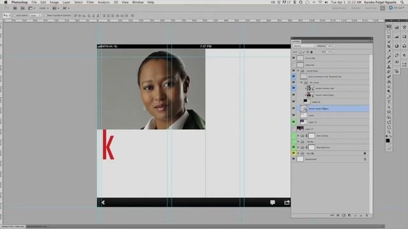
Task: Add a layer mask from Layers panel footer
Action: click(344, 215)
